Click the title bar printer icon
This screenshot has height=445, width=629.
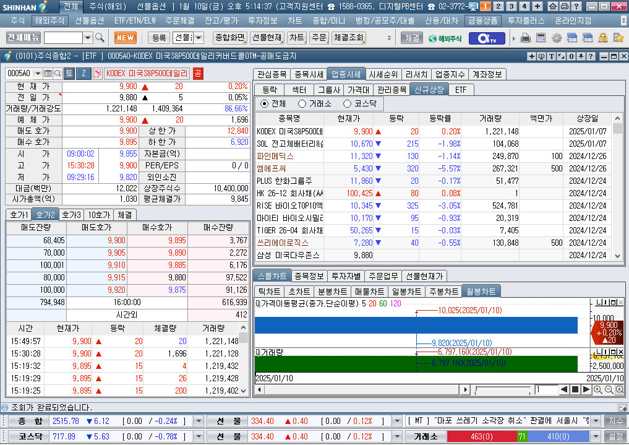[565, 6]
